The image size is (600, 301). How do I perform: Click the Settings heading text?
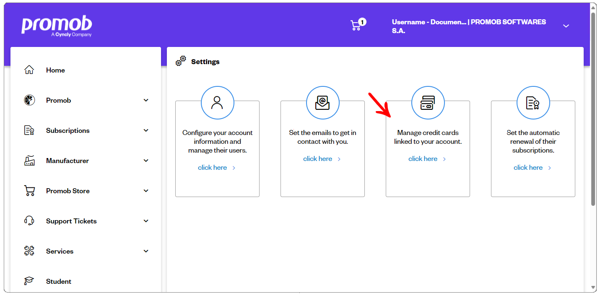click(x=205, y=62)
